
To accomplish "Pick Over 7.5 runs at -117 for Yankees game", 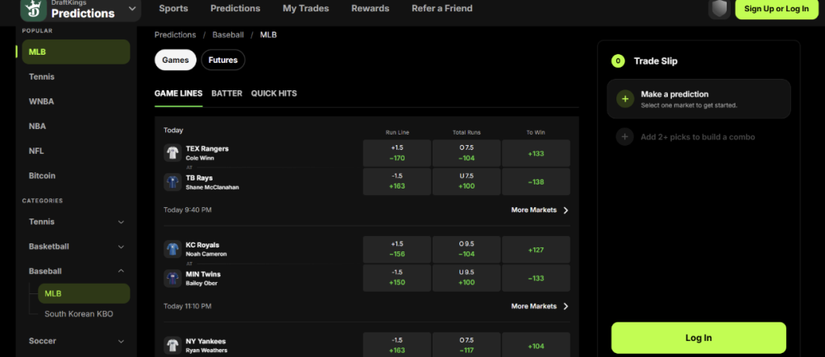I will pos(466,345).
